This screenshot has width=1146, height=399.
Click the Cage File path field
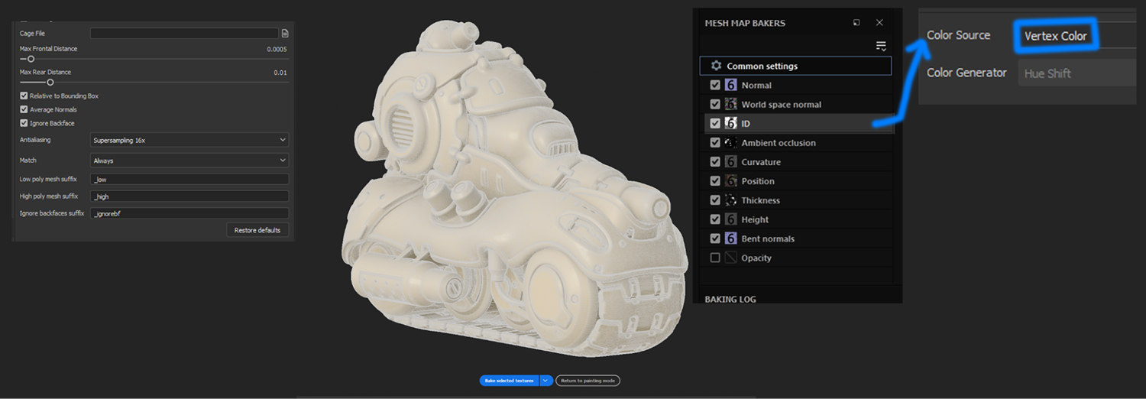click(184, 34)
